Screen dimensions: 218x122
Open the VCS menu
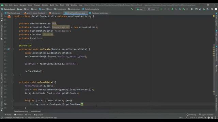coord(67,5)
